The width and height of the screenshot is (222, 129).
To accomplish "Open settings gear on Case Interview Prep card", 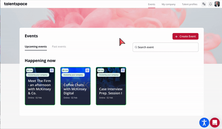I will pyautogui.click(x=123, y=70).
